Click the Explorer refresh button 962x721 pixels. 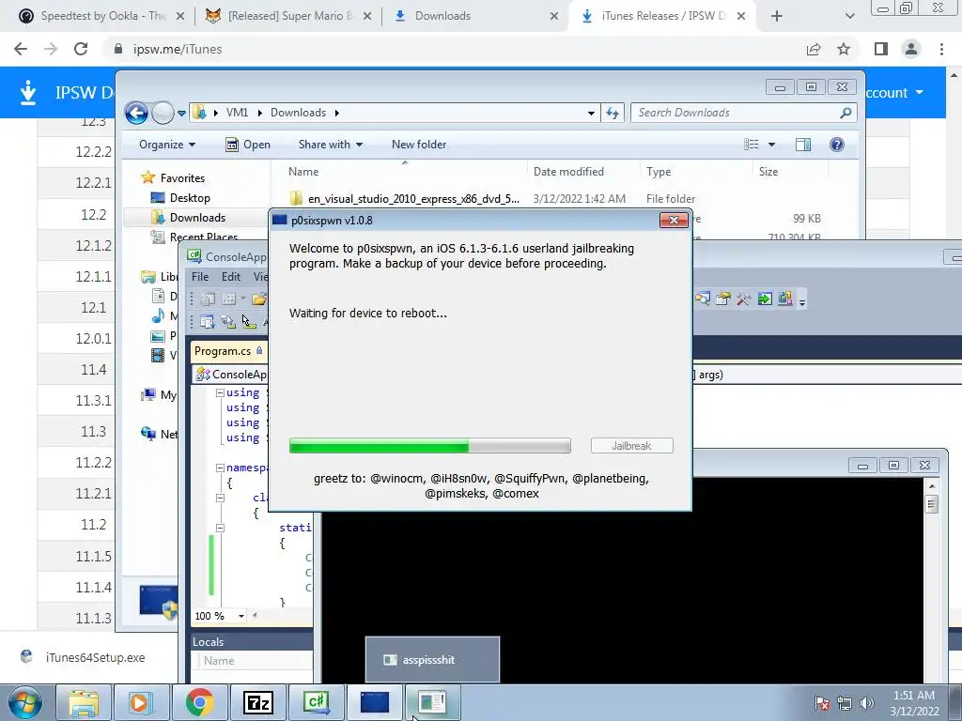point(613,113)
